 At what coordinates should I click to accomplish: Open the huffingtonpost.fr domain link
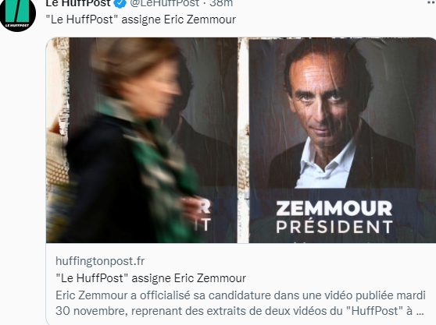click(100, 261)
